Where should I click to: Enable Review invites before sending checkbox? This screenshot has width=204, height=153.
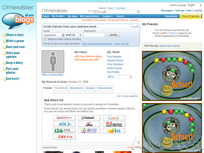click(45, 39)
